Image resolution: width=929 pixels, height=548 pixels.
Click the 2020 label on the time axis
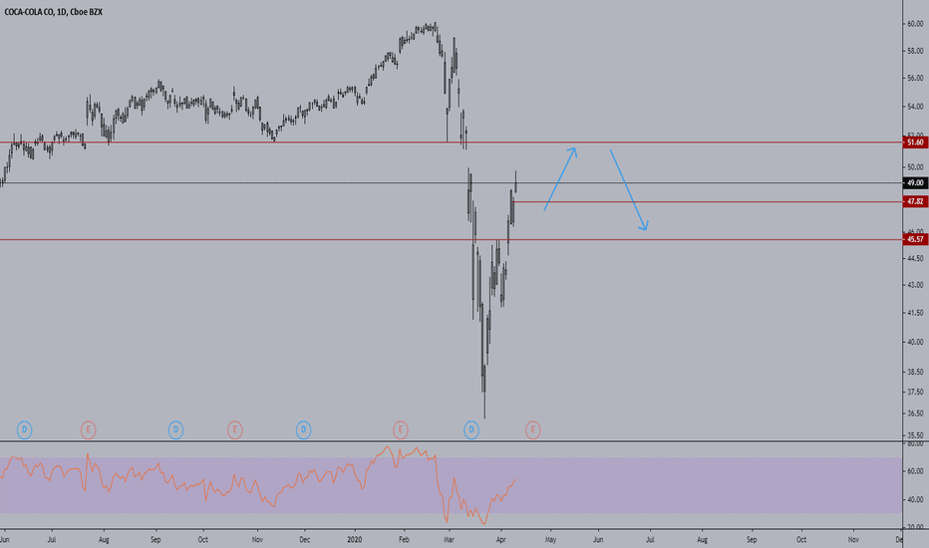point(354,540)
